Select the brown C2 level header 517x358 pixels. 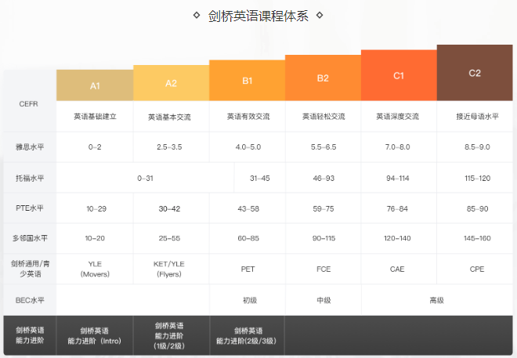pyautogui.click(x=474, y=73)
